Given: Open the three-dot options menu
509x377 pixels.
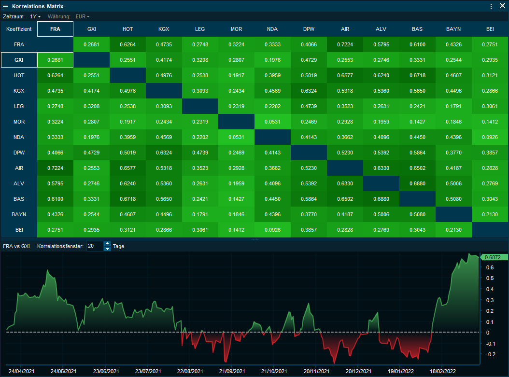Looking at the screenshot, I should click(x=491, y=6).
